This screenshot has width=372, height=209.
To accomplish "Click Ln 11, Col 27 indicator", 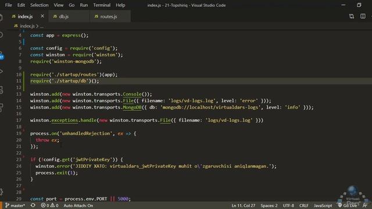I will (244, 206).
